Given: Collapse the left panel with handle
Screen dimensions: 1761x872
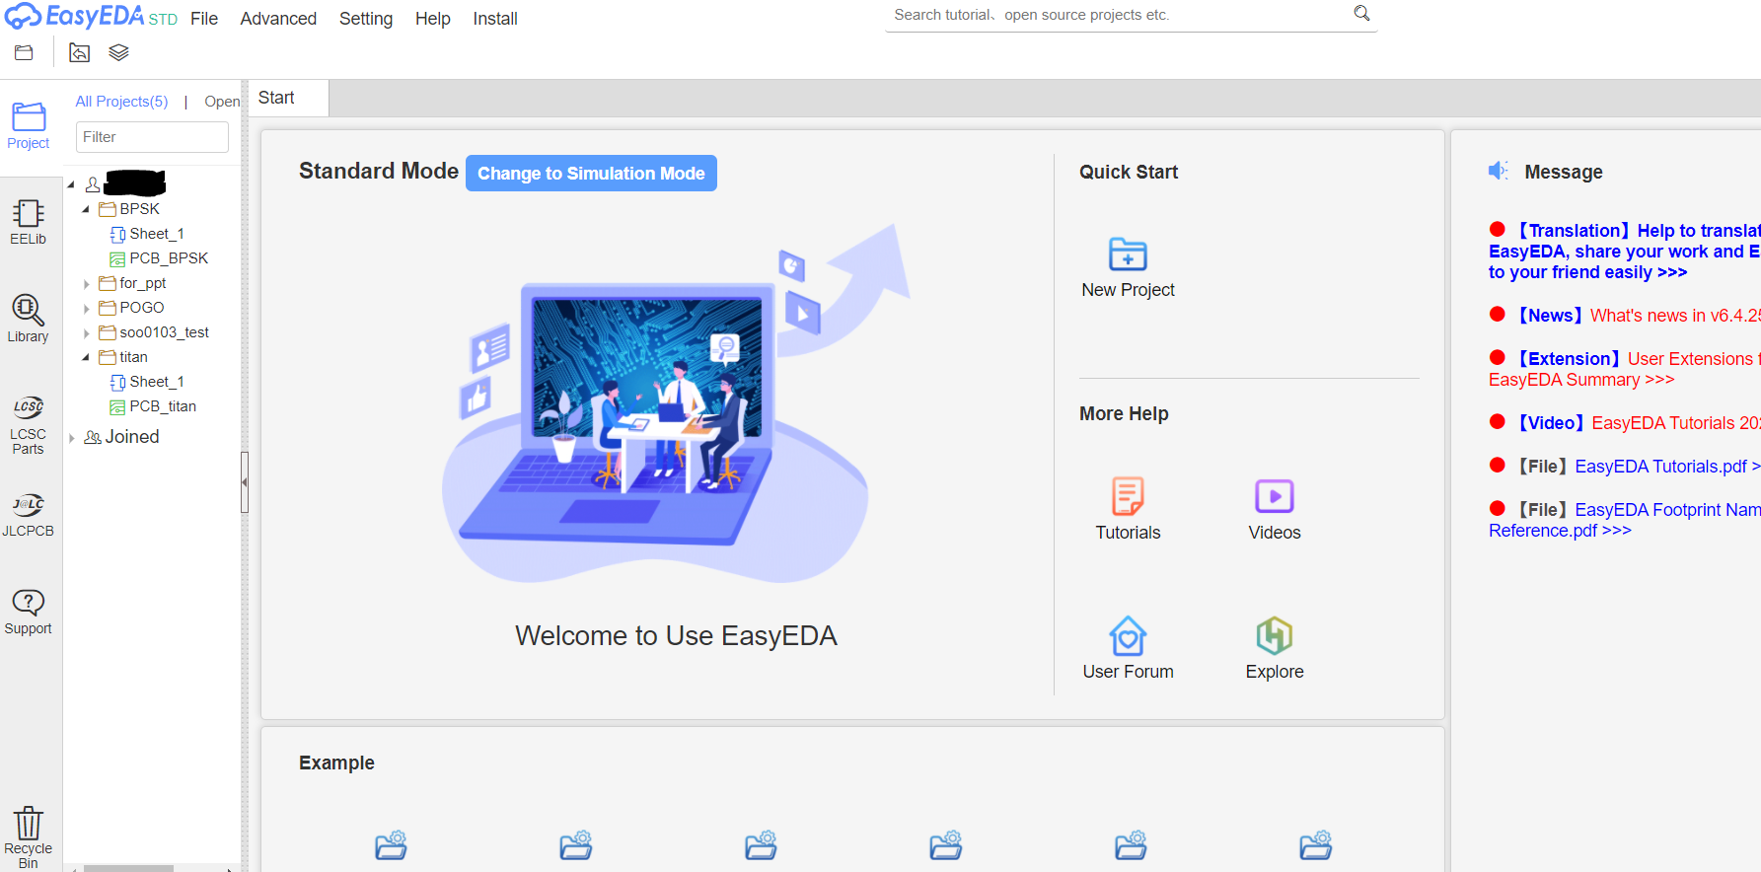Looking at the screenshot, I should [245, 482].
